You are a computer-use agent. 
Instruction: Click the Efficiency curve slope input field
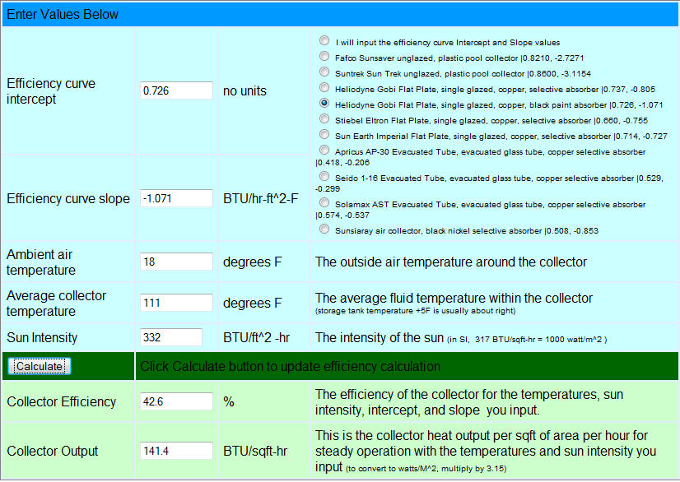pos(176,198)
